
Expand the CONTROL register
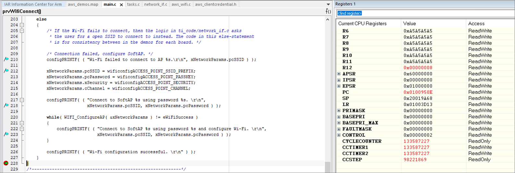tap(339, 135)
